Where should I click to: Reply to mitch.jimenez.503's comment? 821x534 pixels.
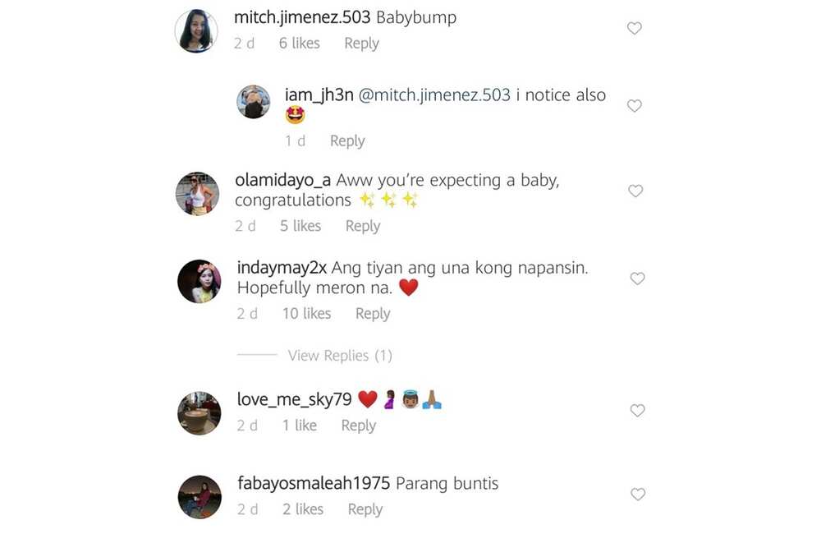coord(361,44)
